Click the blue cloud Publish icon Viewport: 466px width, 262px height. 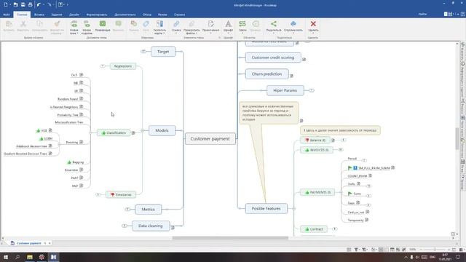click(293, 24)
